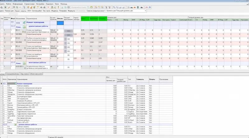Screen dimensions: 249x138
Task: Click the Сметная прибыль row in bottom table
Action: tap(87, 120)
